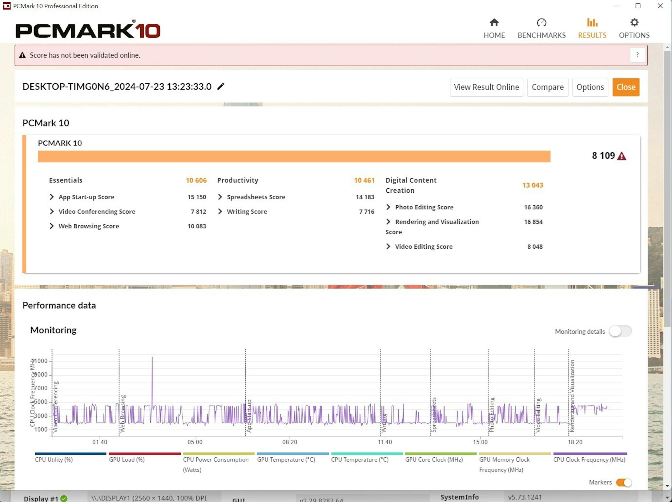Toggle GPU Load (%) legend series
The width and height of the screenshot is (672, 502).
(145, 458)
